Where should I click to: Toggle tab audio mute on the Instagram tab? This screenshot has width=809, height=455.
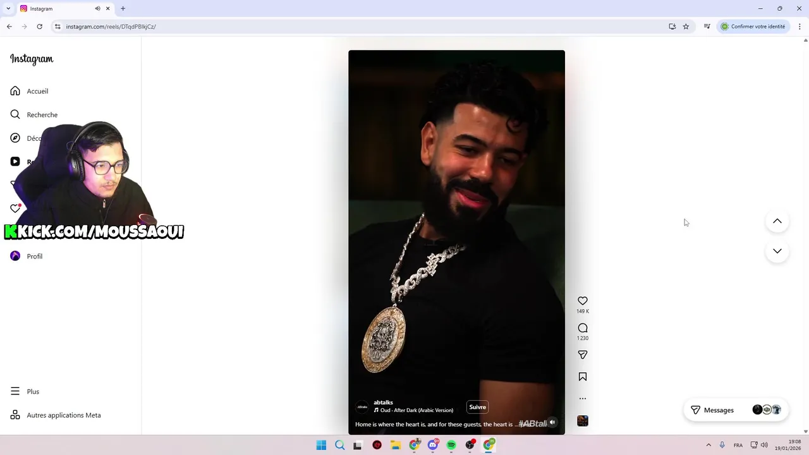point(98,8)
